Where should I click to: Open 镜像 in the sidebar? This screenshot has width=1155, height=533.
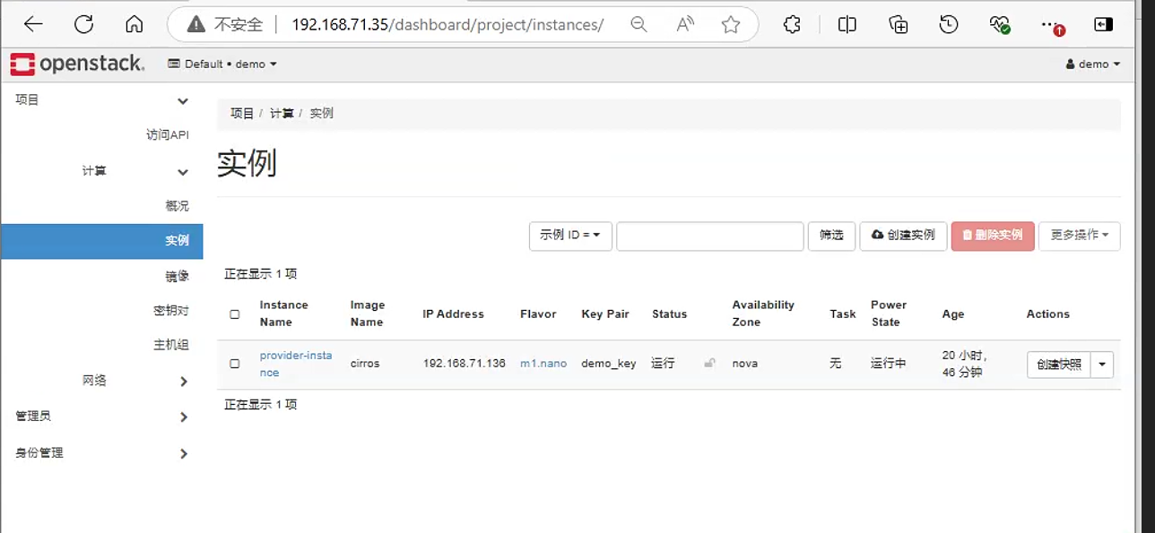pyautogui.click(x=178, y=277)
